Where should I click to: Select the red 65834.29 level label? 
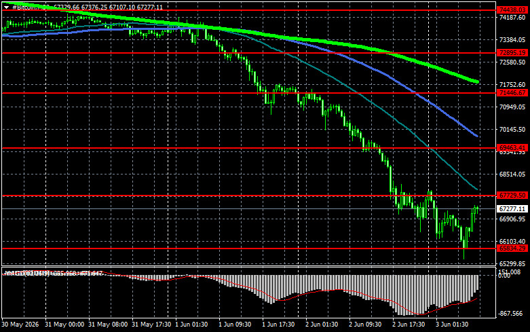coord(512,248)
